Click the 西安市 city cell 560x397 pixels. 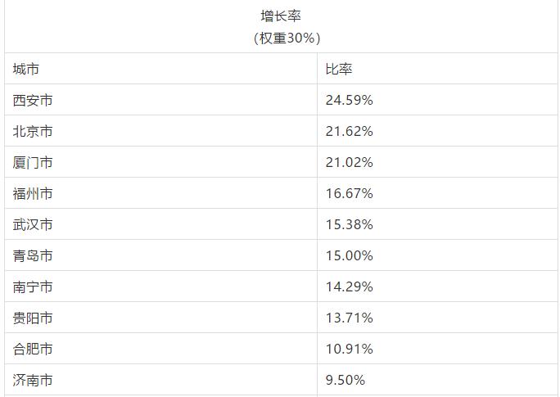33,101
